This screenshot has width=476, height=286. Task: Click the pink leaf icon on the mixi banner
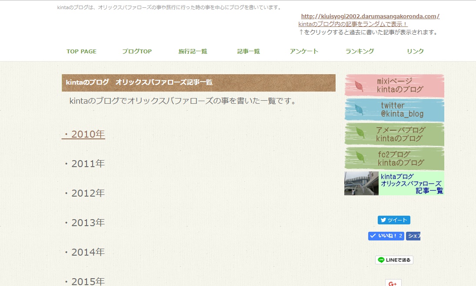[x=359, y=86]
